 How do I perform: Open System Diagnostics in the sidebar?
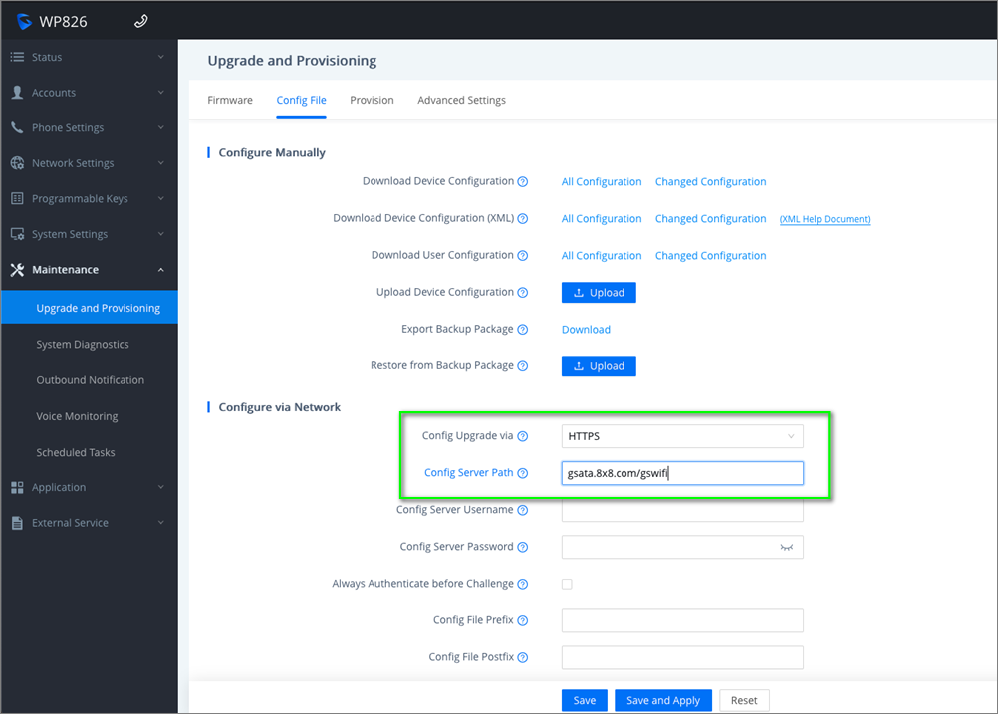click(83, 345)
